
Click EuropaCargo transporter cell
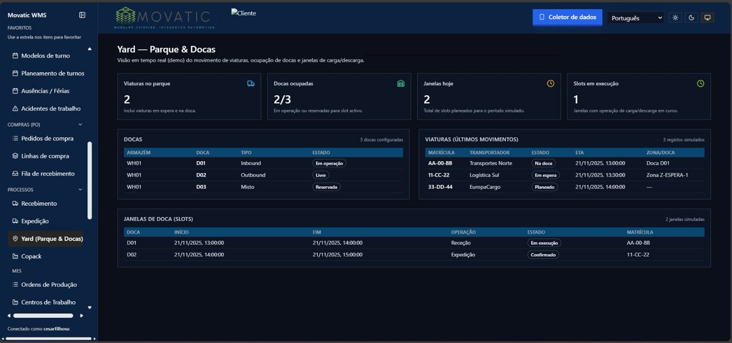(485, 187)
